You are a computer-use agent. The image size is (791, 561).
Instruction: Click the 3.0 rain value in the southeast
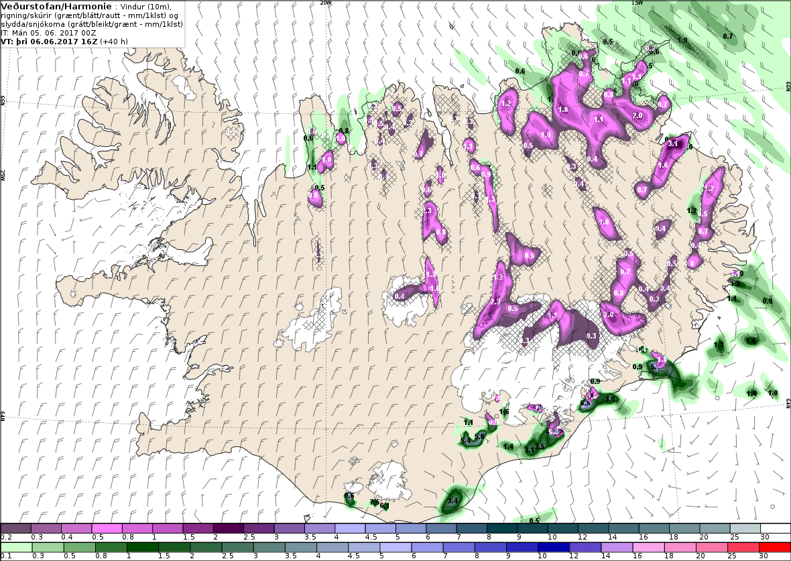pos(611,399)
